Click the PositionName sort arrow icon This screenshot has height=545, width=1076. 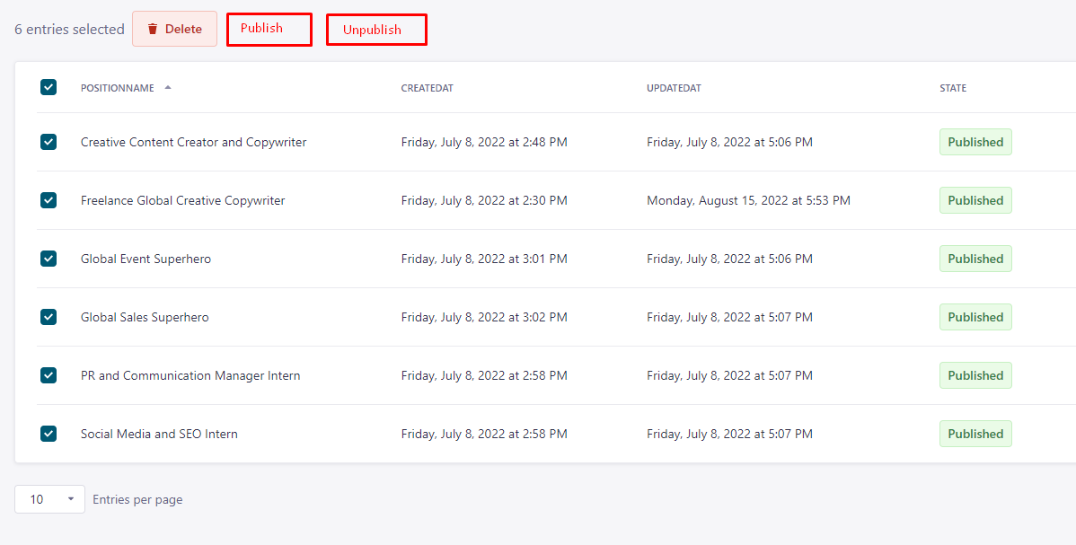click(168, 88)
